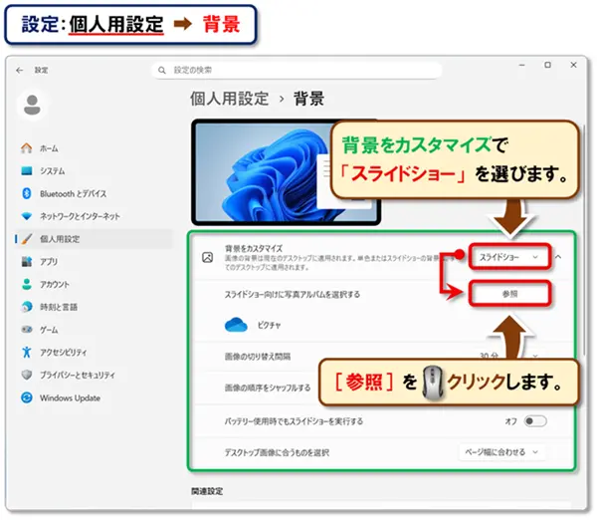Image resolution: width=597 pixels, height=520 pixels.
Task: Click プライバシーとセキュリティ label in sidebar
Action: click(78, 376)
